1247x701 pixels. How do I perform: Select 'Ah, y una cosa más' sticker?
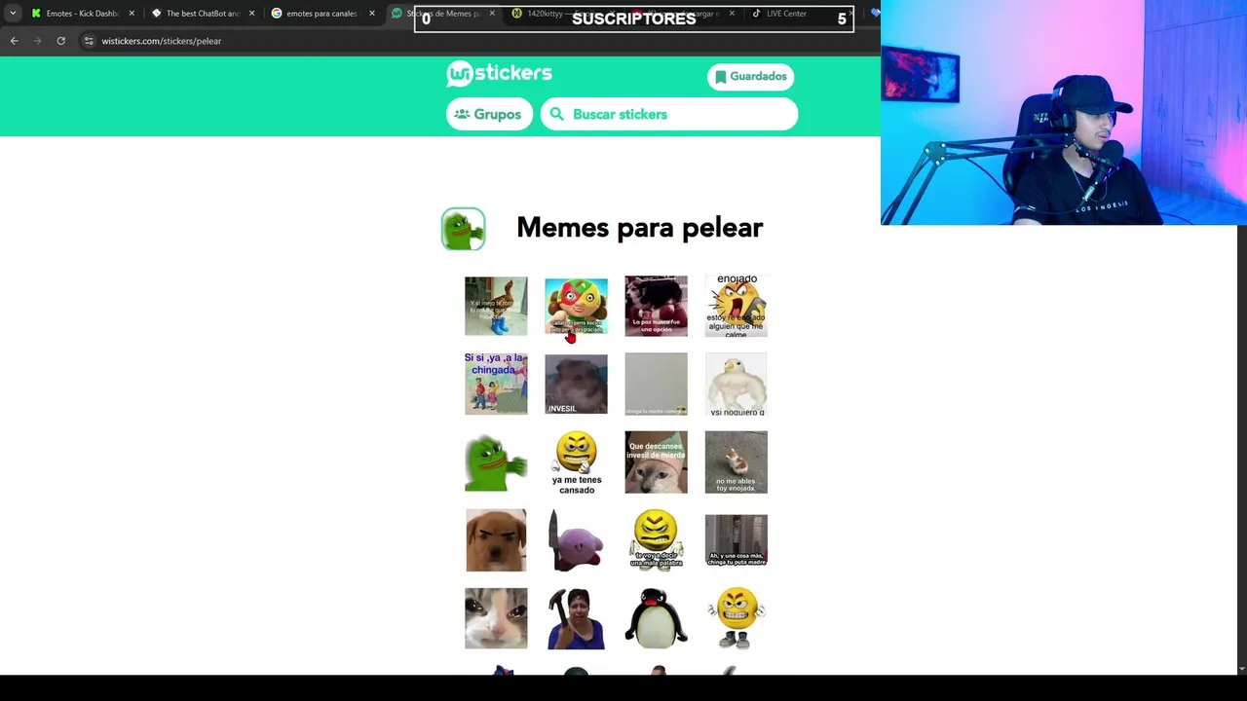click(736, 539)
